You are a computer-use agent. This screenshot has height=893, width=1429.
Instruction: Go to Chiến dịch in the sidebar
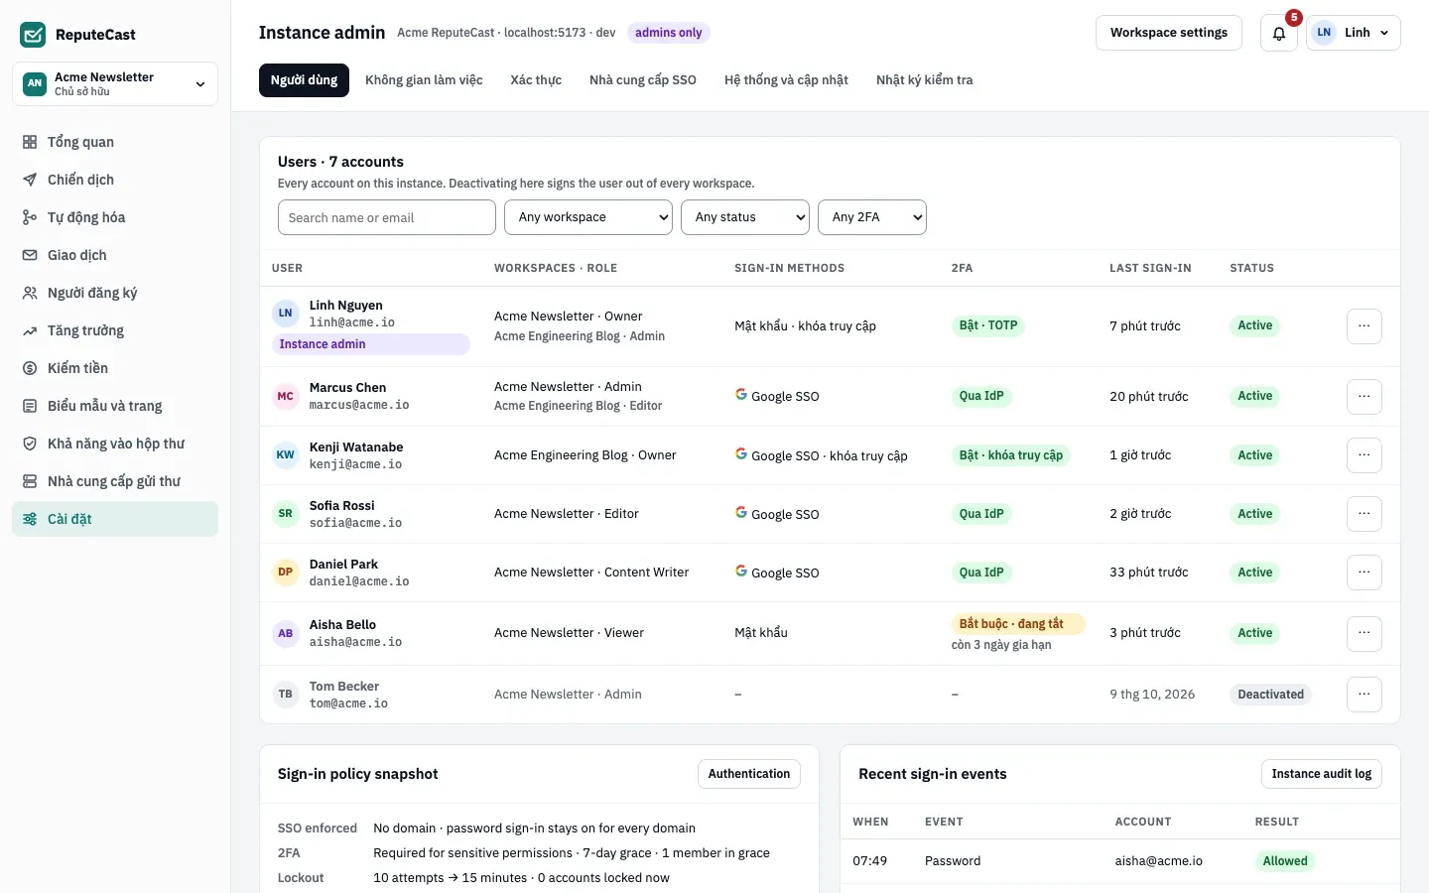click(x=115, y=180)
